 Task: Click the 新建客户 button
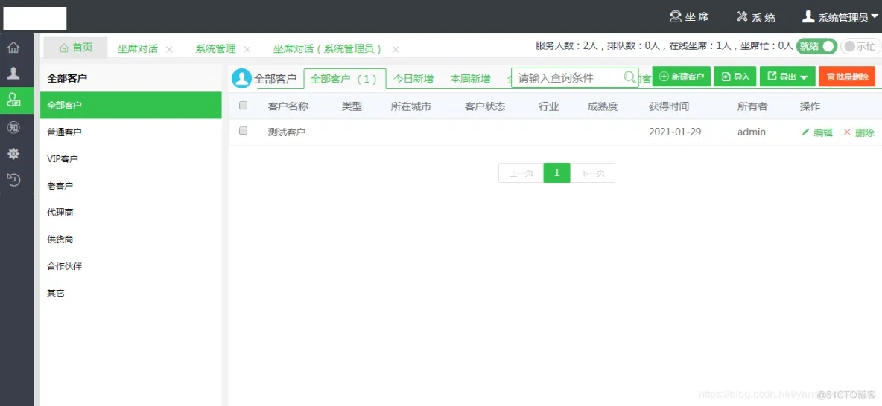[x=682, y=77]
